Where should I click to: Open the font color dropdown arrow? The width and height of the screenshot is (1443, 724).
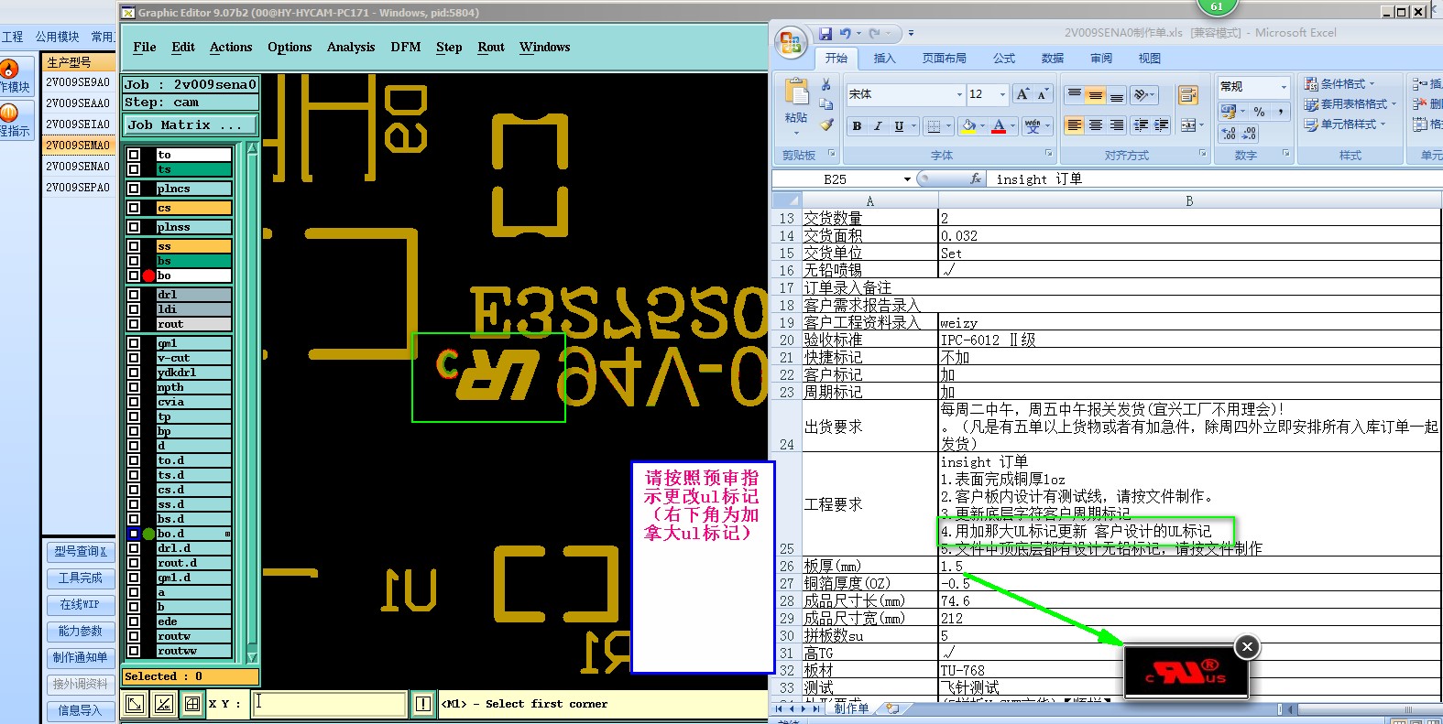point(1013,126)
